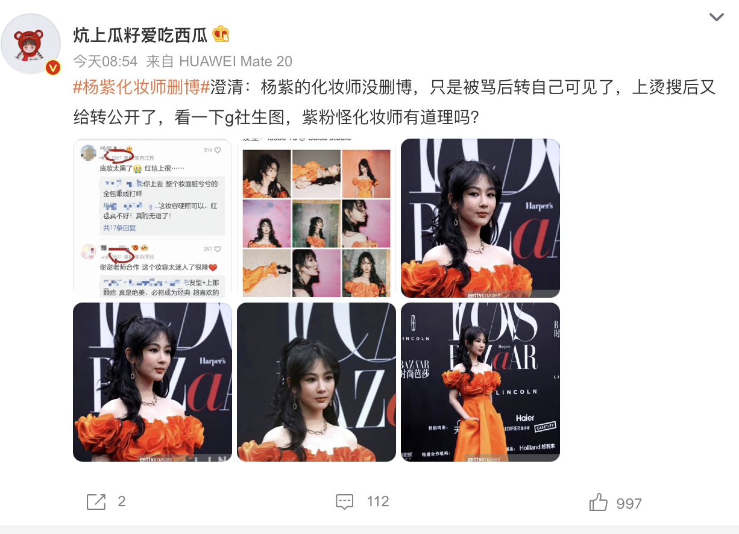Open the post options chevron menu
Screen dimensions: 739x534
716,17
